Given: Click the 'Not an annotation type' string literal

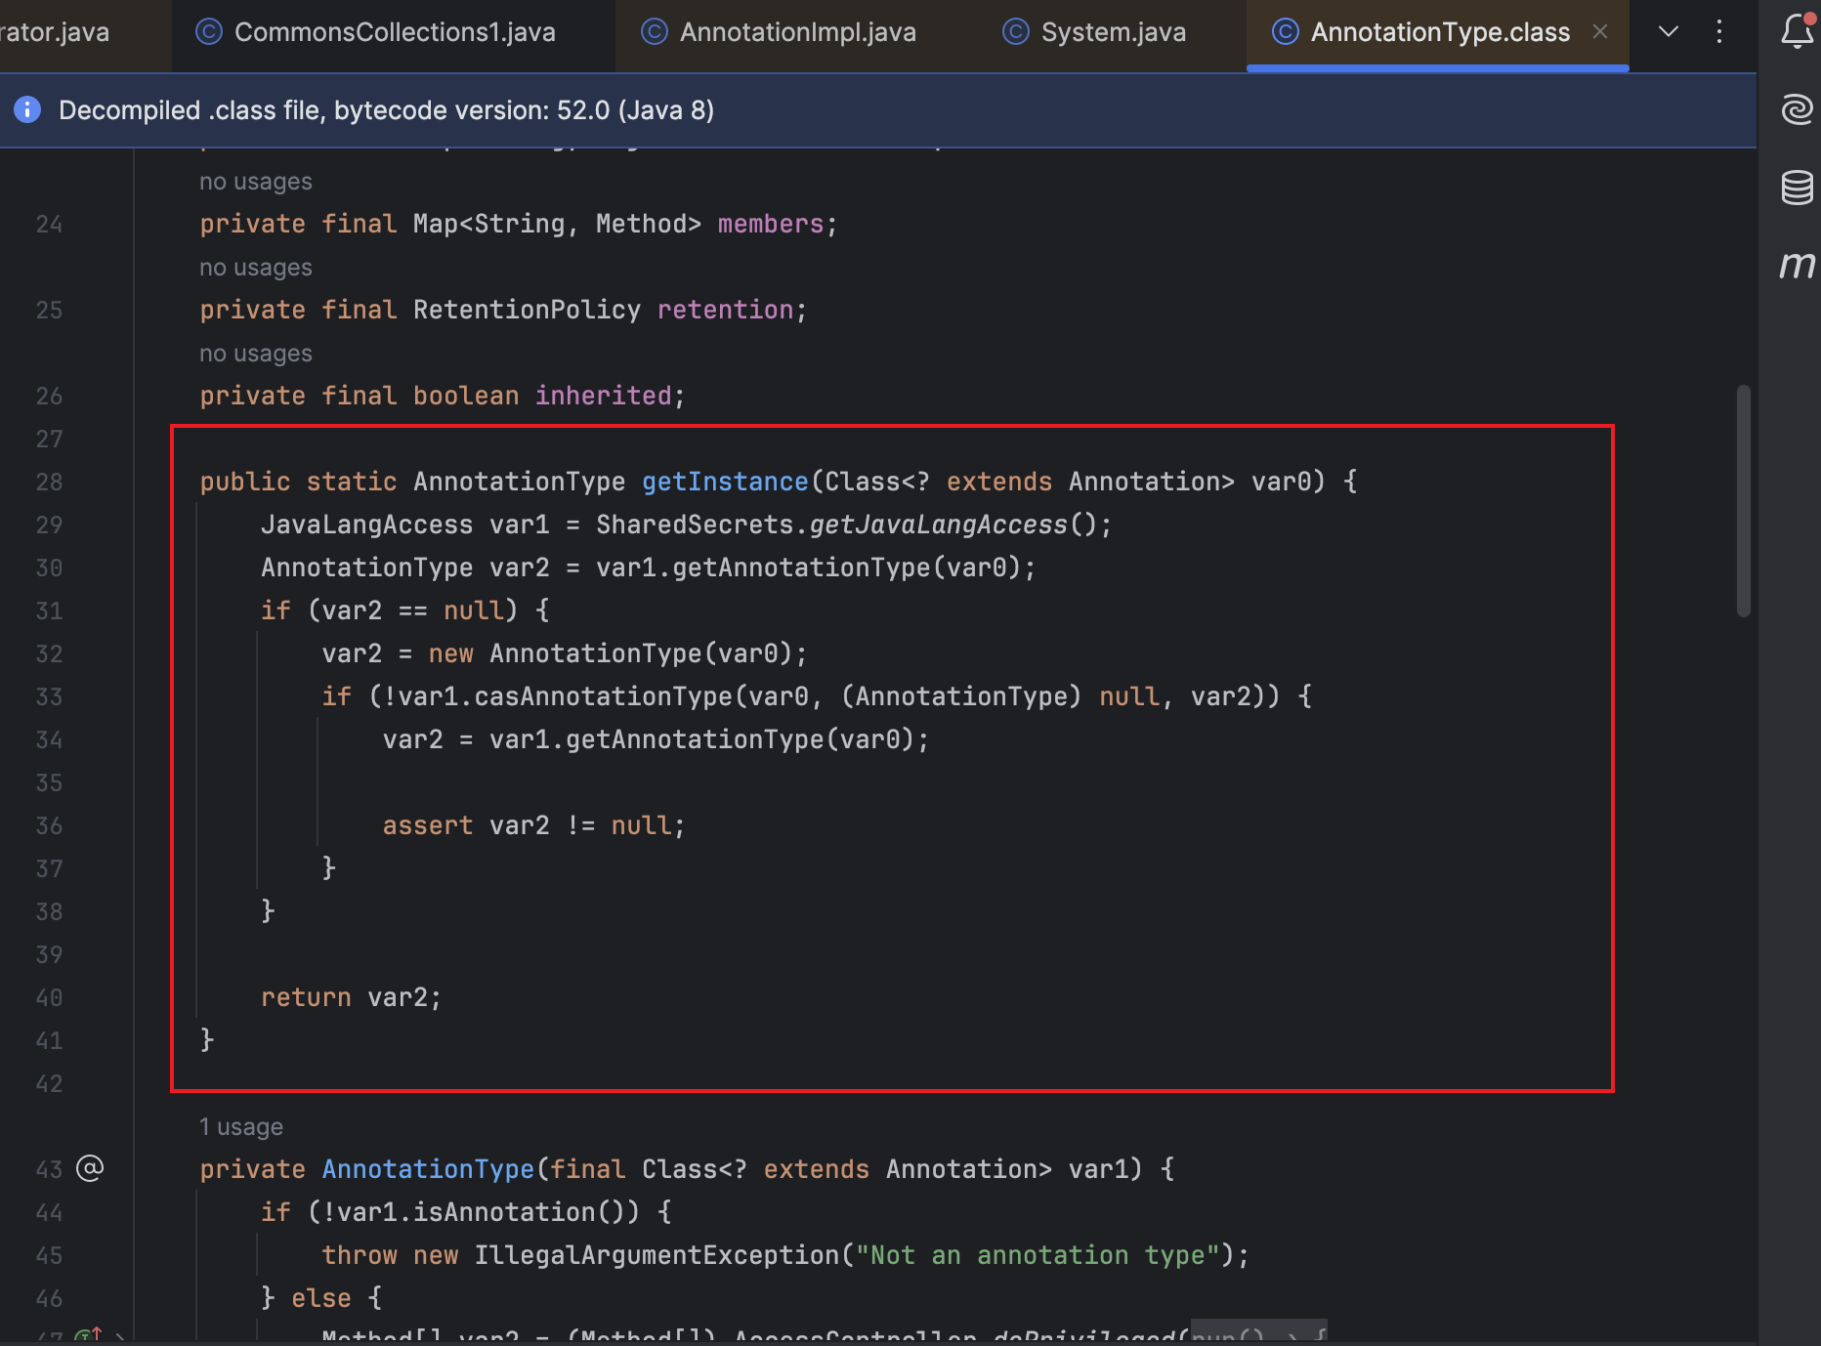Looking at the screenshot, I should [x=1038, y=1255].
